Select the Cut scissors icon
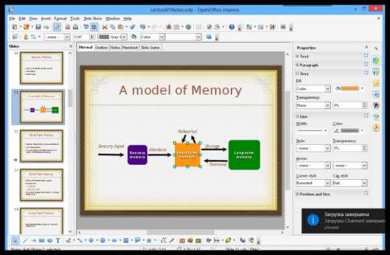Viewport: 390px width, 255px height. 105,27
